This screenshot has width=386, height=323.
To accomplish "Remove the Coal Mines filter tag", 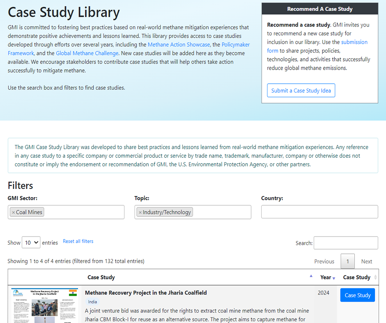I will (x=13, y=212).
